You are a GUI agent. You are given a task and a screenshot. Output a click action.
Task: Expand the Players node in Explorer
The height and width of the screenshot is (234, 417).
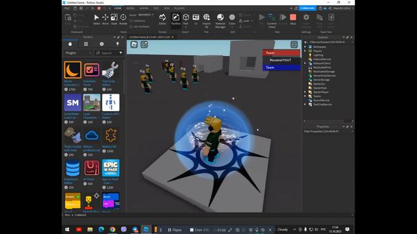click(x=306, y=51)
